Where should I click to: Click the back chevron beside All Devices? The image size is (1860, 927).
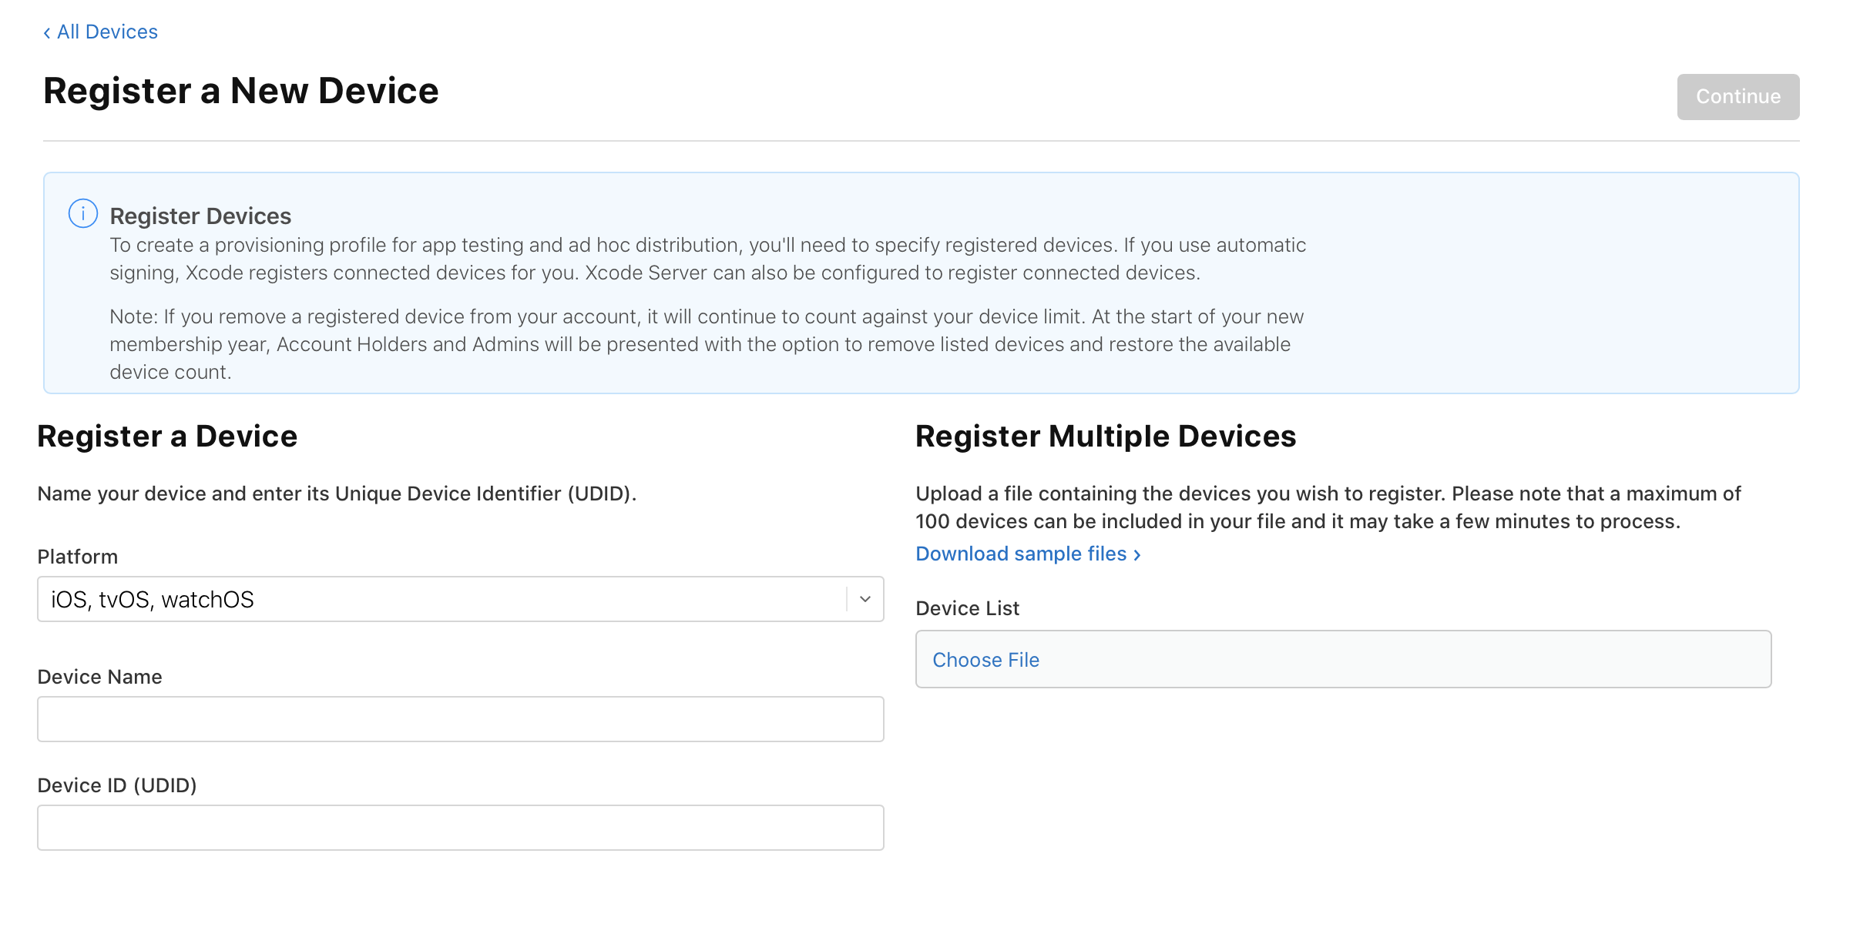(47, 32)
